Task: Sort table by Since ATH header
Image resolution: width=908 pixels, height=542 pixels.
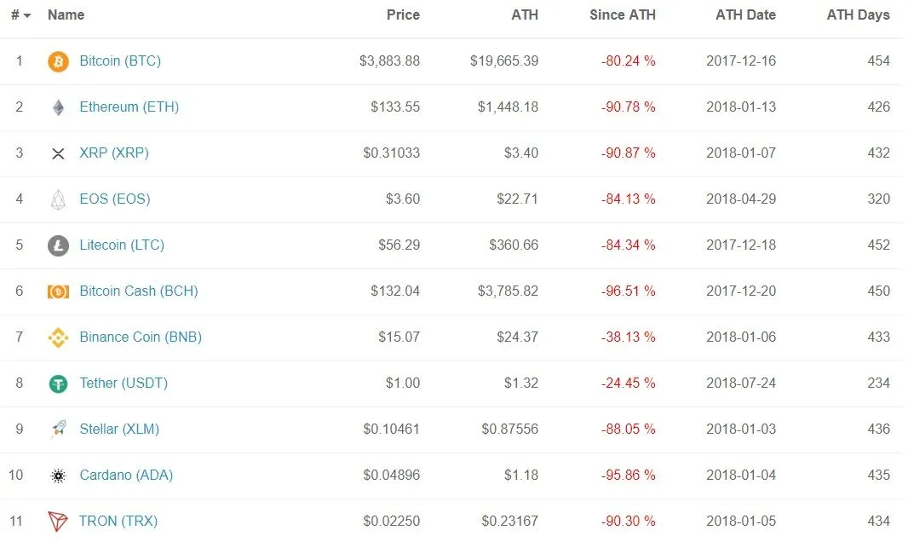Action: pos(623,15)
